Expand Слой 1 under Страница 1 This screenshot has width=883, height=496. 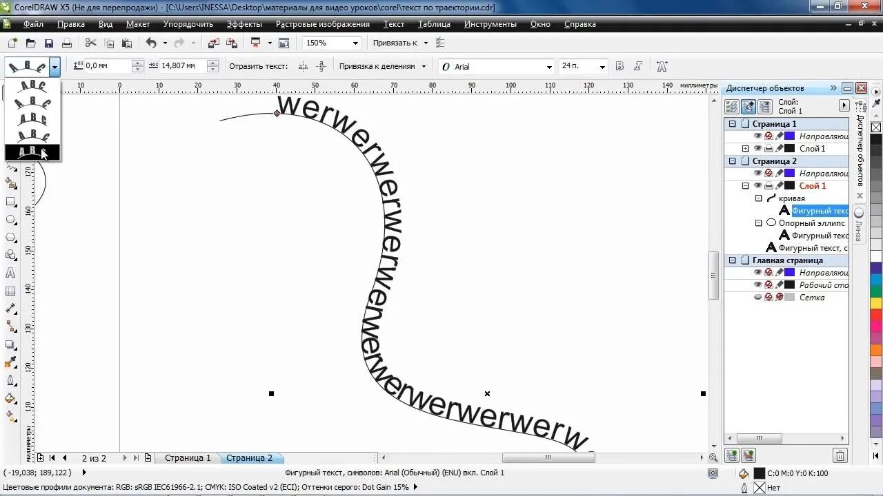745,149
